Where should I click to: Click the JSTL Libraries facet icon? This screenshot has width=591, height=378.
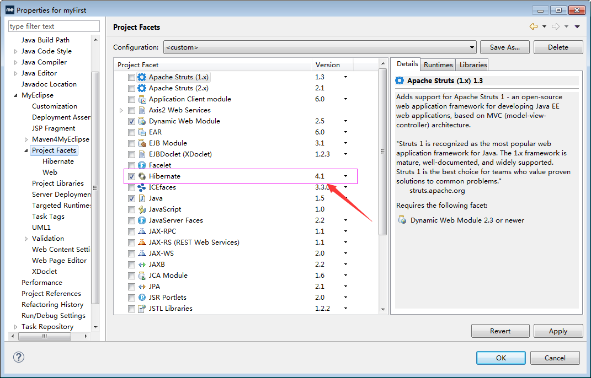click(x=142, y=309)
